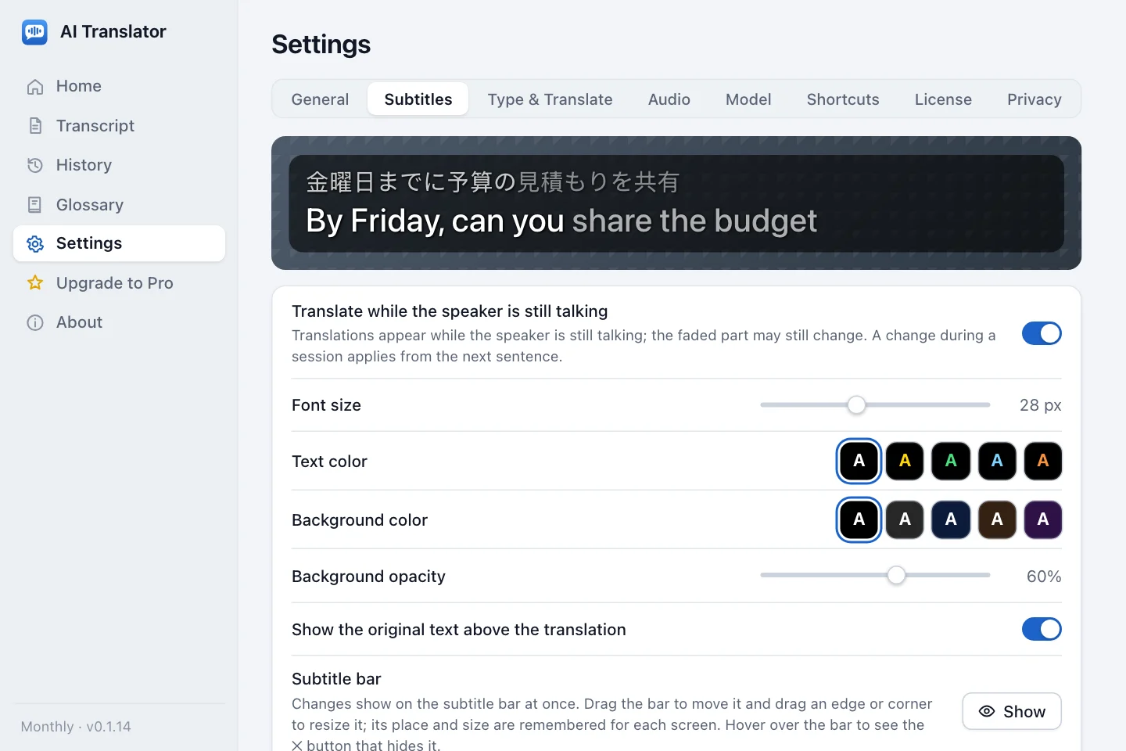Select the dark gray background color swatch
The width and height of the screenshot is (1126, 751).
(x=905, y=519)
